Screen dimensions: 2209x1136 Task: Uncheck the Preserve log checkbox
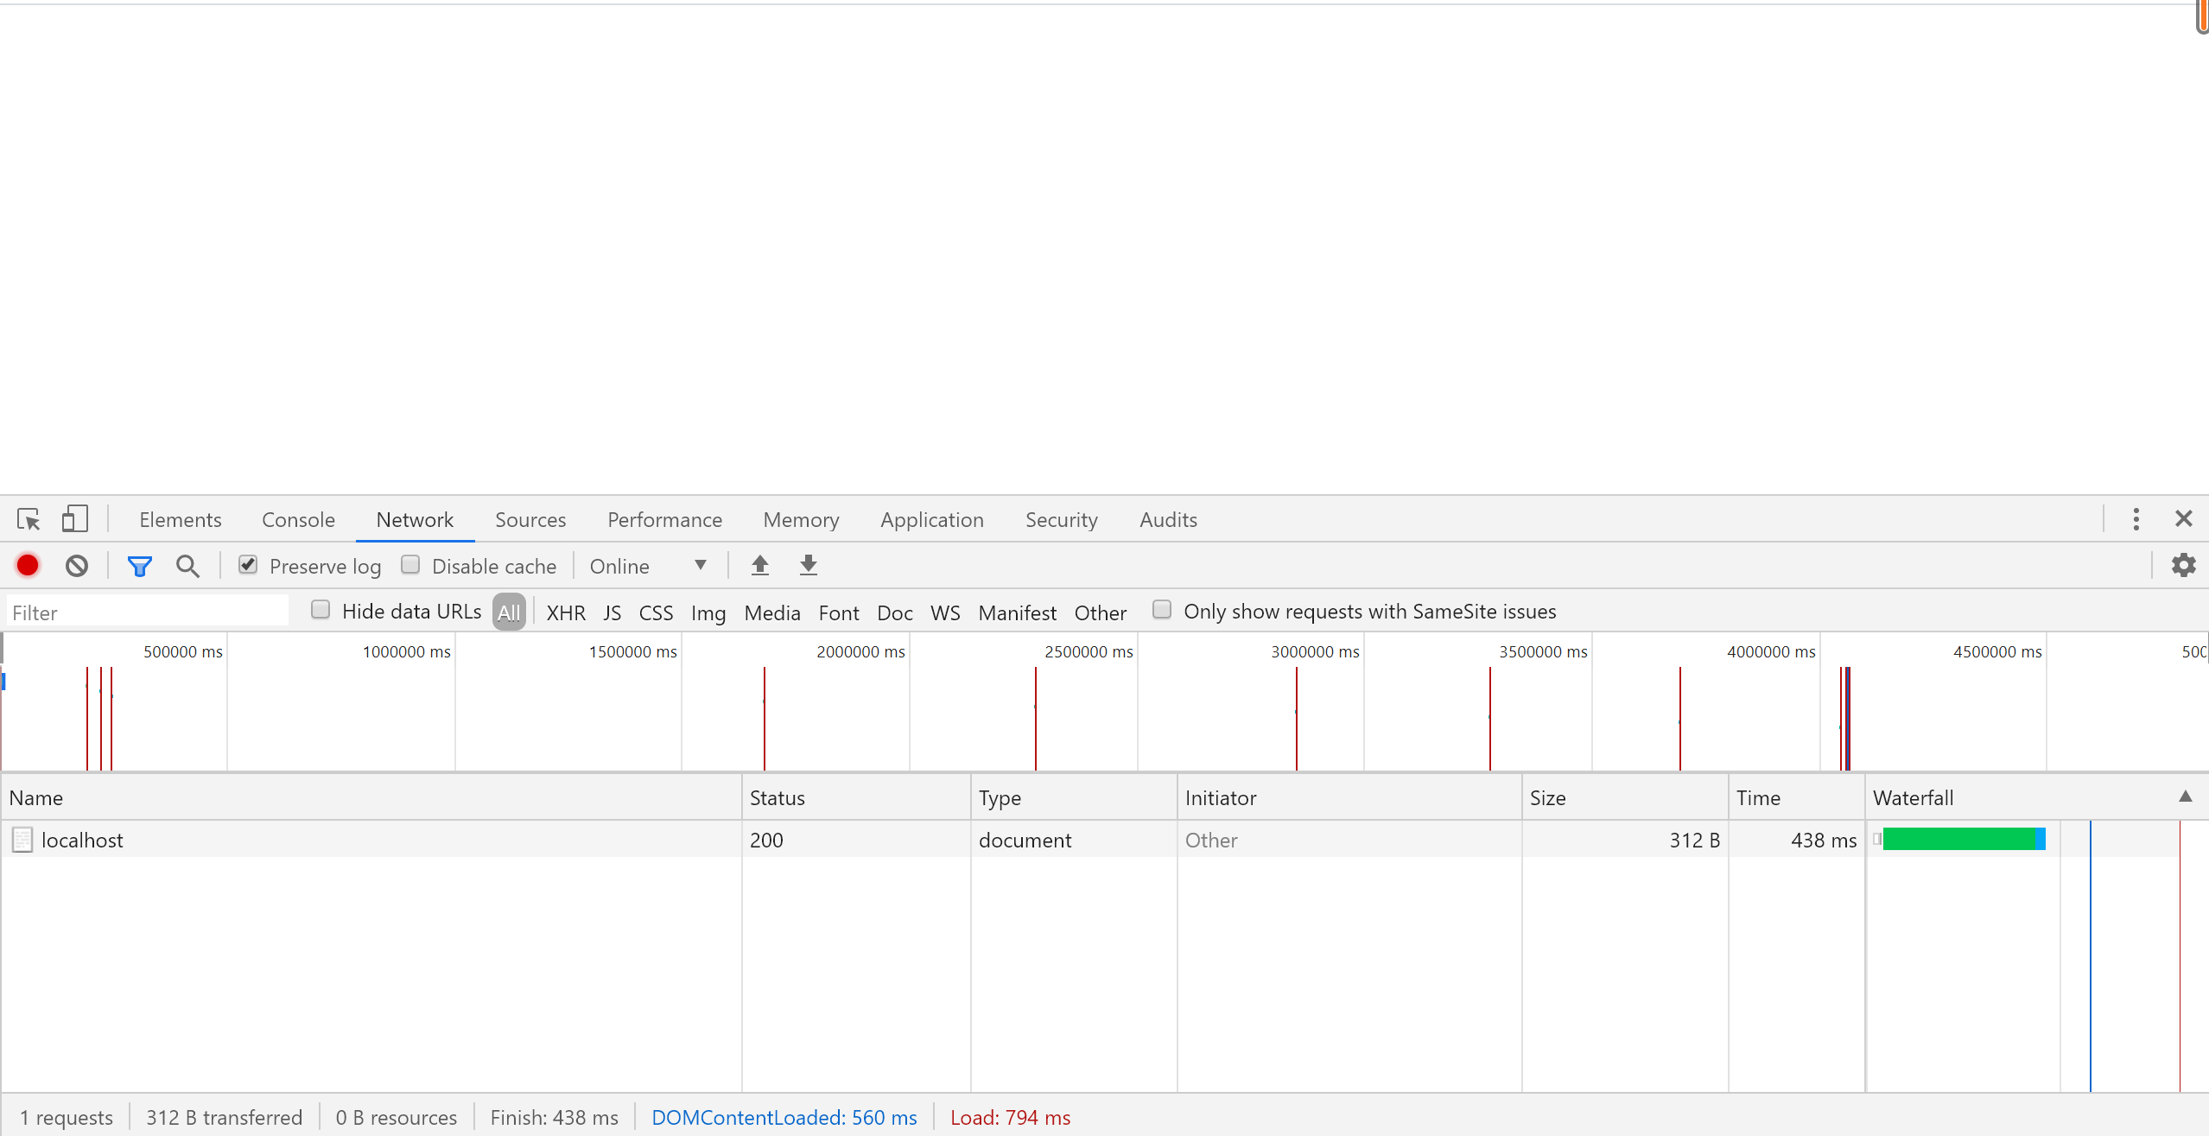click(x=248, y=565)
